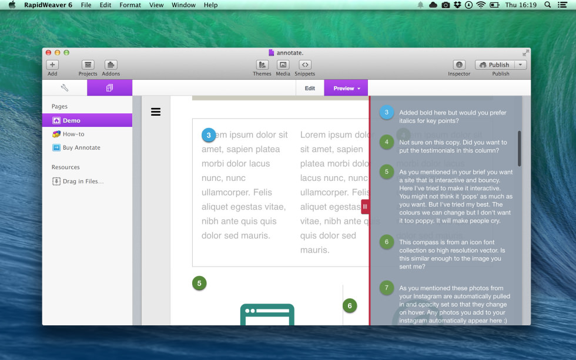This screenshot has height=360, width=576.
Task: Open the File menu
Action: (x=86, y=5)
